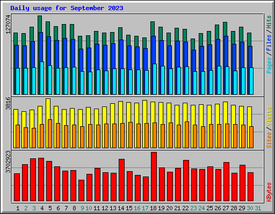
Task: Click day label 1 on the x-axis
Action: (18, 208)
